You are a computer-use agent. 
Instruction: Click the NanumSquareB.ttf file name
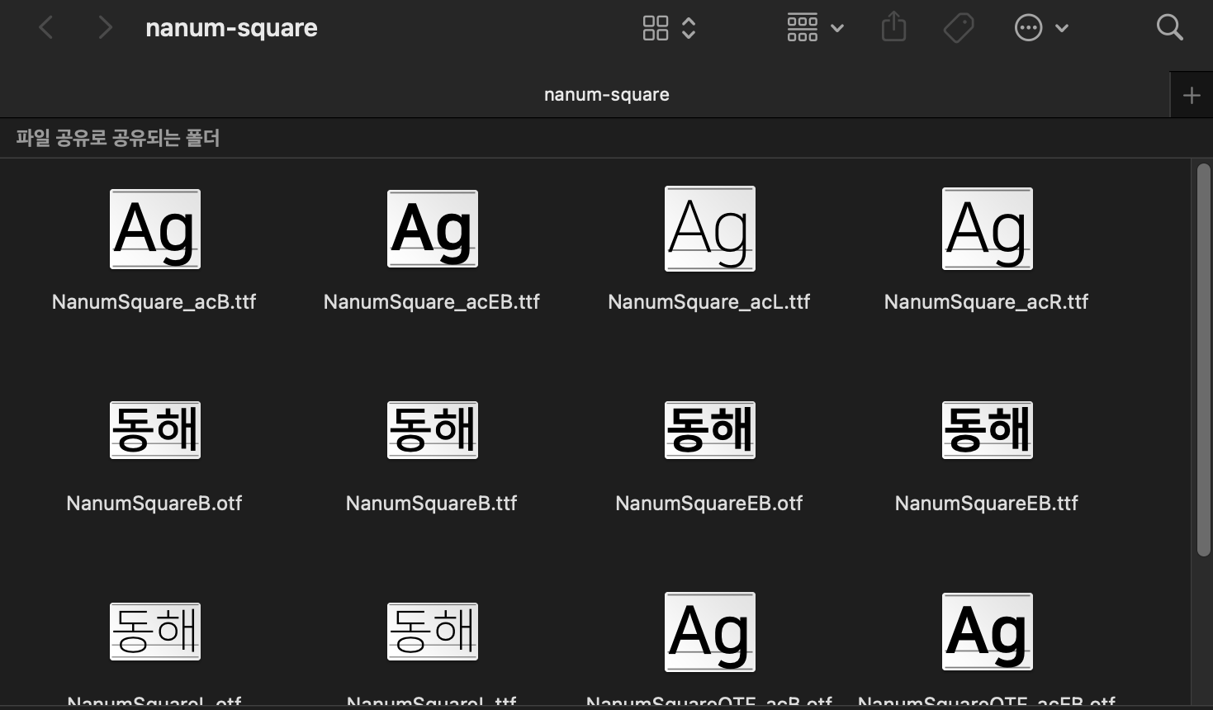(432, 504)
